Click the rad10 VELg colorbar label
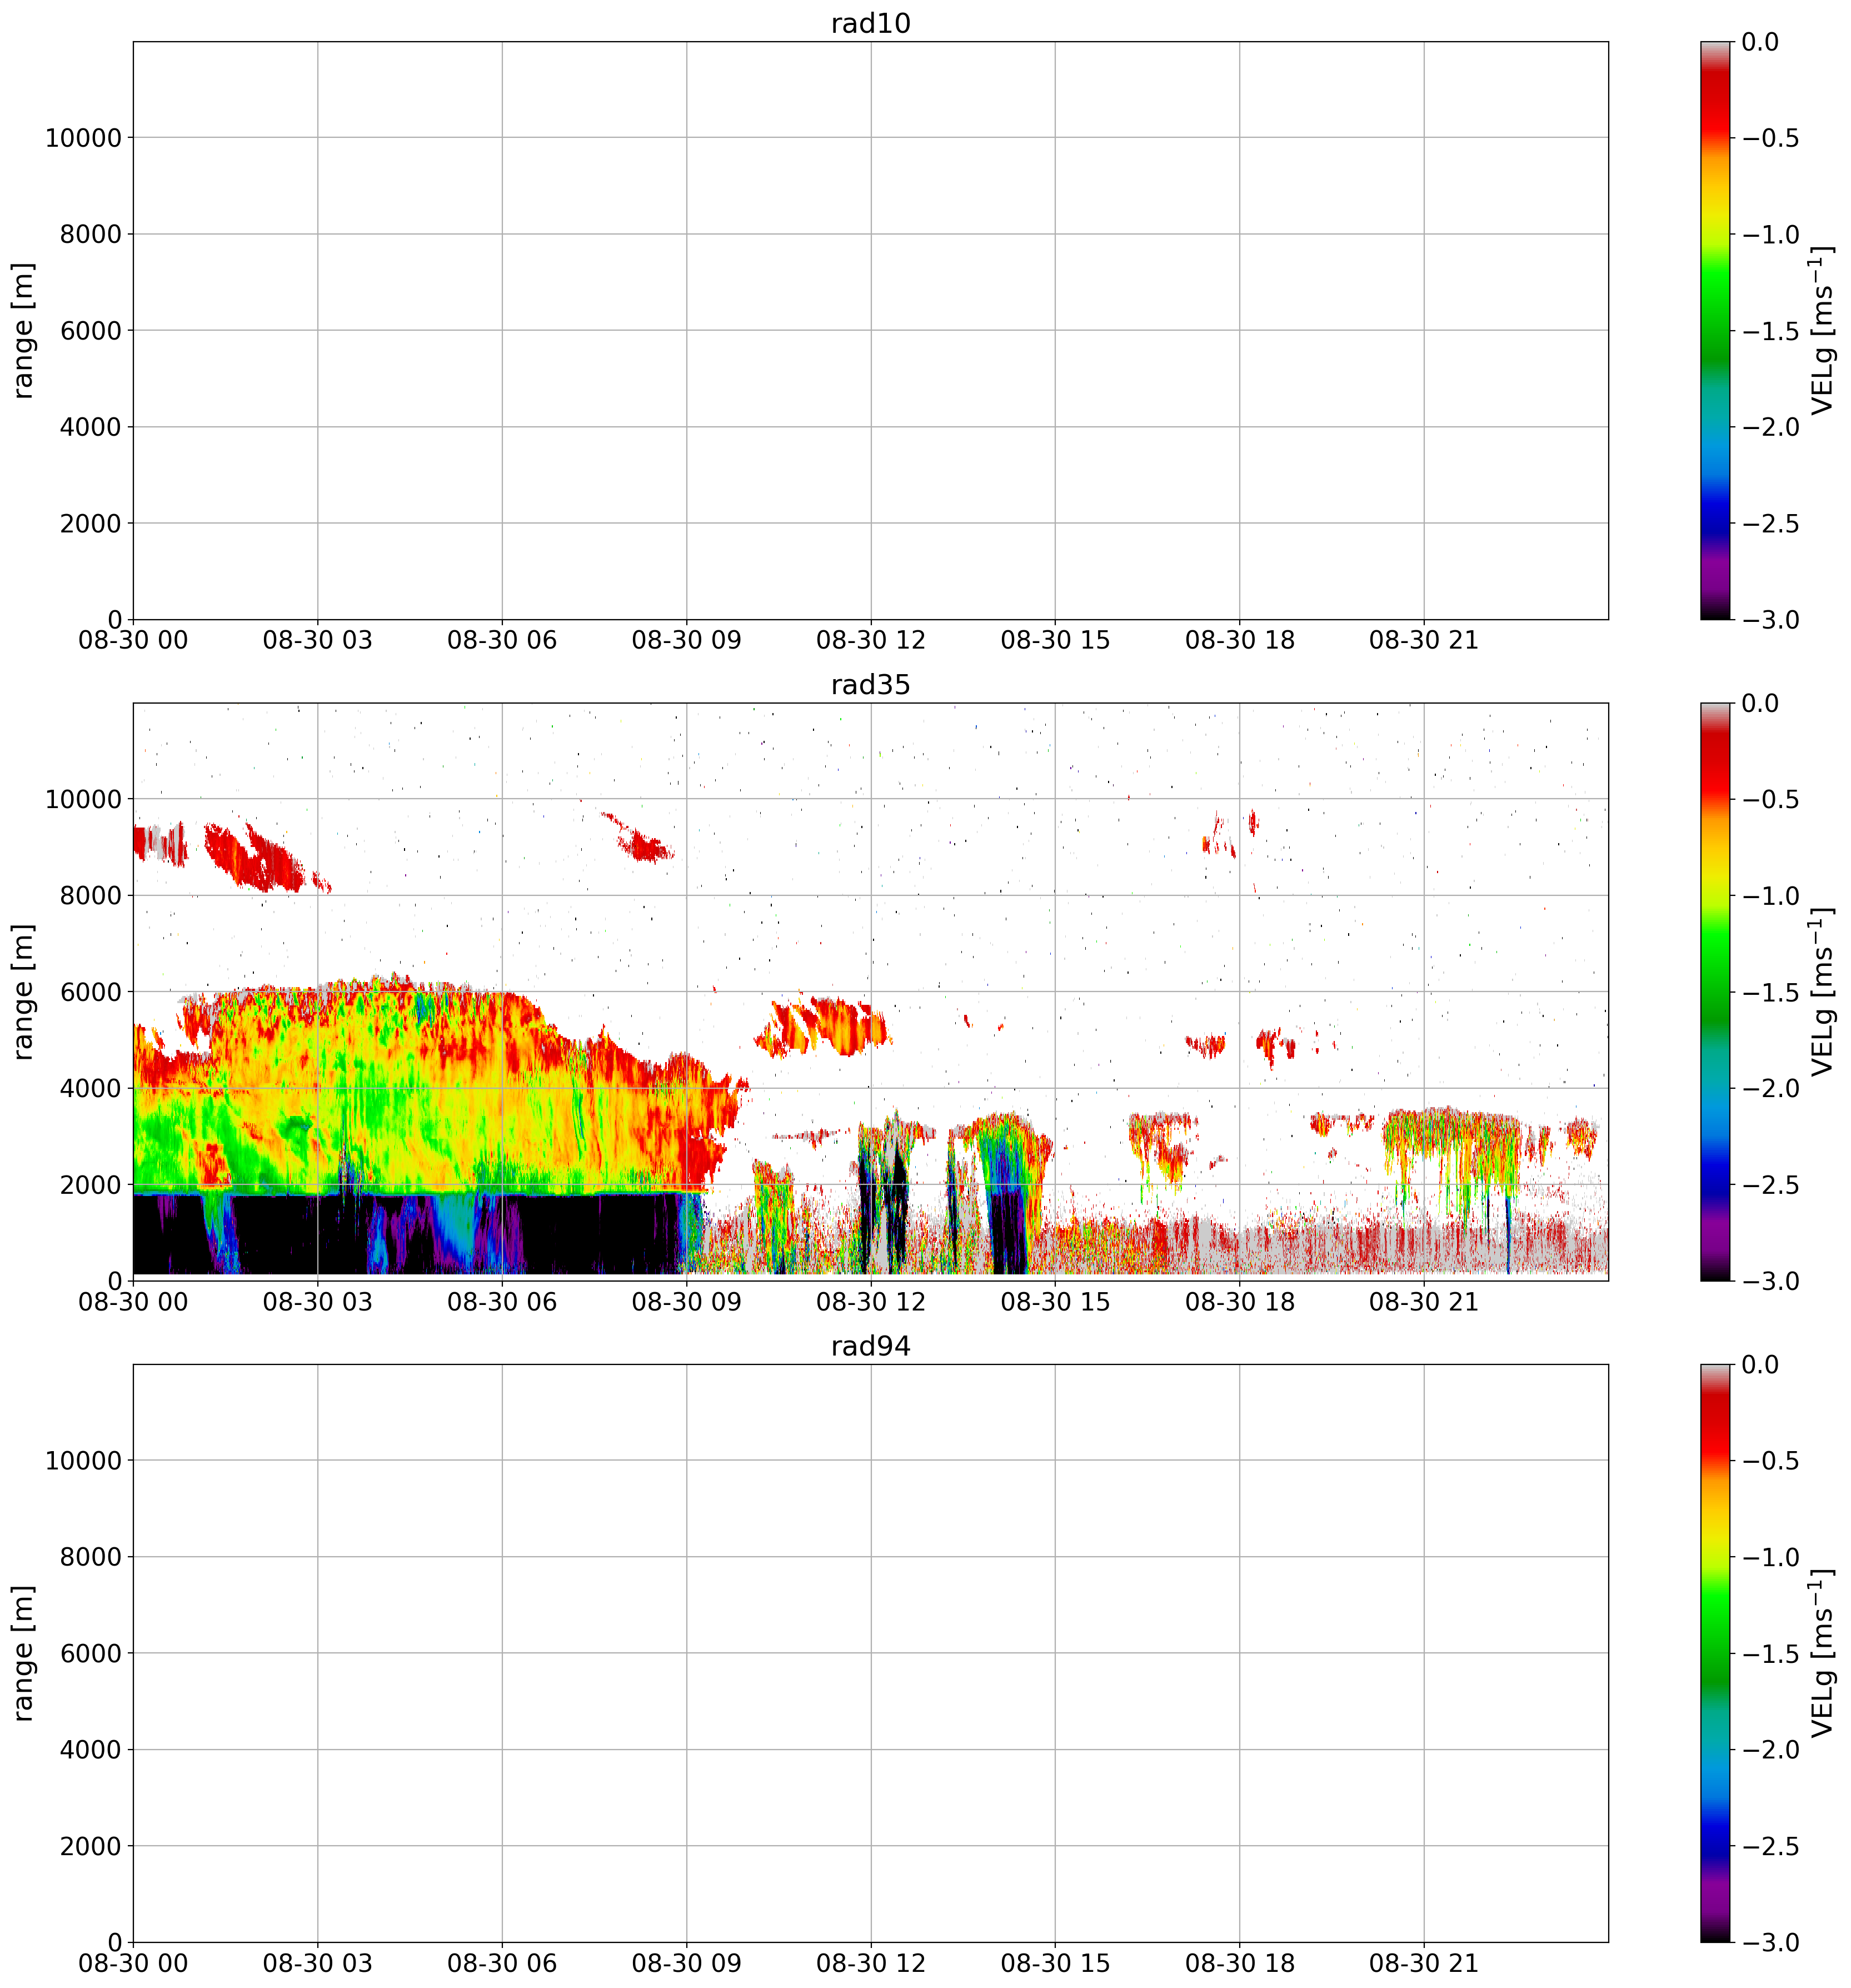 pyautogui.click(x=1822, y=330)
